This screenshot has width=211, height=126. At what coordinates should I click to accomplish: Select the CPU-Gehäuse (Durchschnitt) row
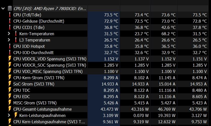(x=39, y=21)
